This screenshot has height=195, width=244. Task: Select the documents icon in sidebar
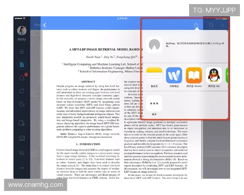22,64
